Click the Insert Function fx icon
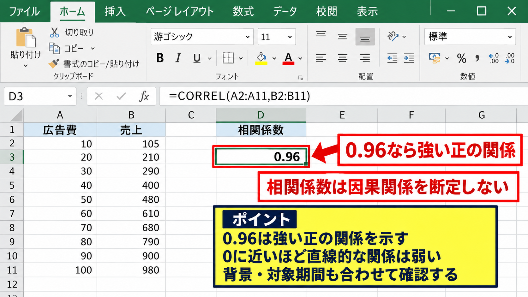Image resolution: width=528 pixels, height=297 pixels. coord(144,96)
